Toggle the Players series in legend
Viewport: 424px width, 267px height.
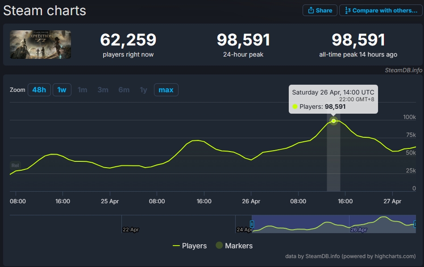[x=190, y=246]
